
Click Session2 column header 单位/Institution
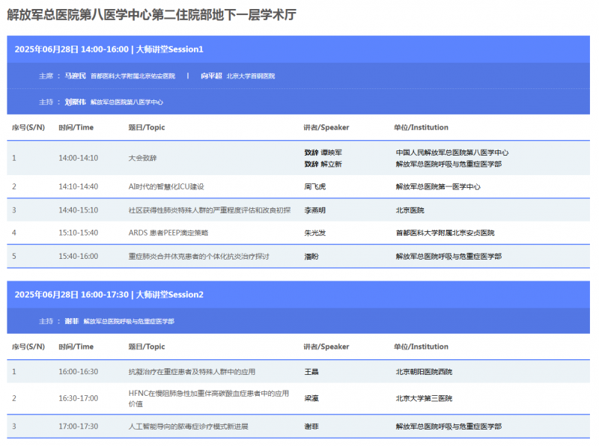click(422, 346)
